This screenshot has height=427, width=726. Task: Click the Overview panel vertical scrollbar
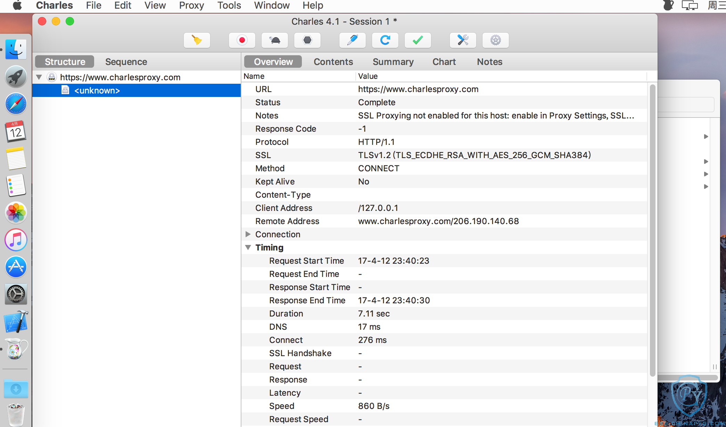(652, 230)
